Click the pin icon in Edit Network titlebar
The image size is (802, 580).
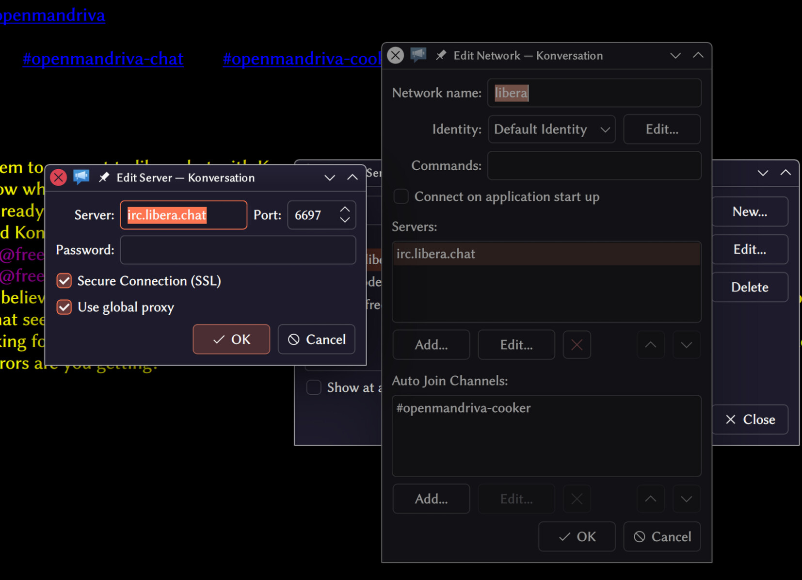point(441,55)
